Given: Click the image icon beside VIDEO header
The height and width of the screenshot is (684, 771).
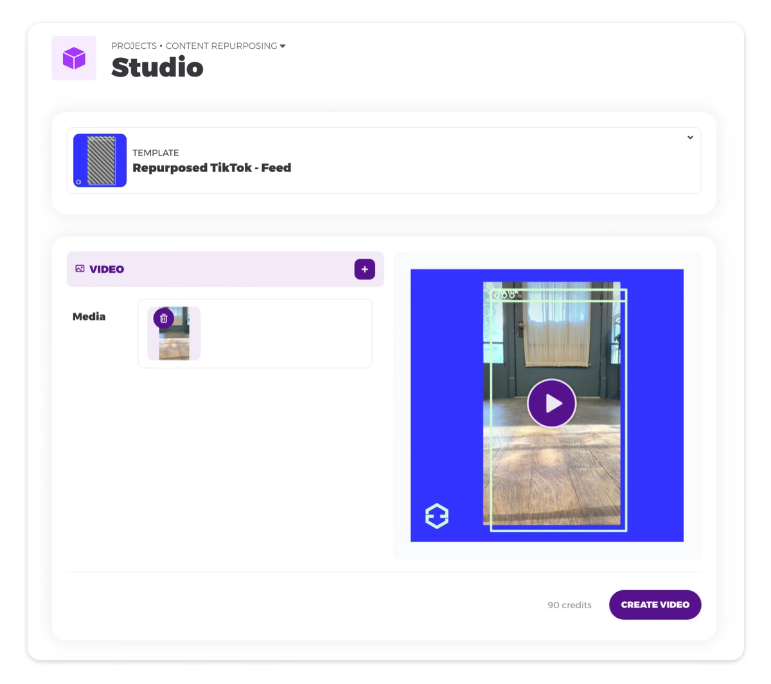Looking at the screenshot, I should point(80,268).
